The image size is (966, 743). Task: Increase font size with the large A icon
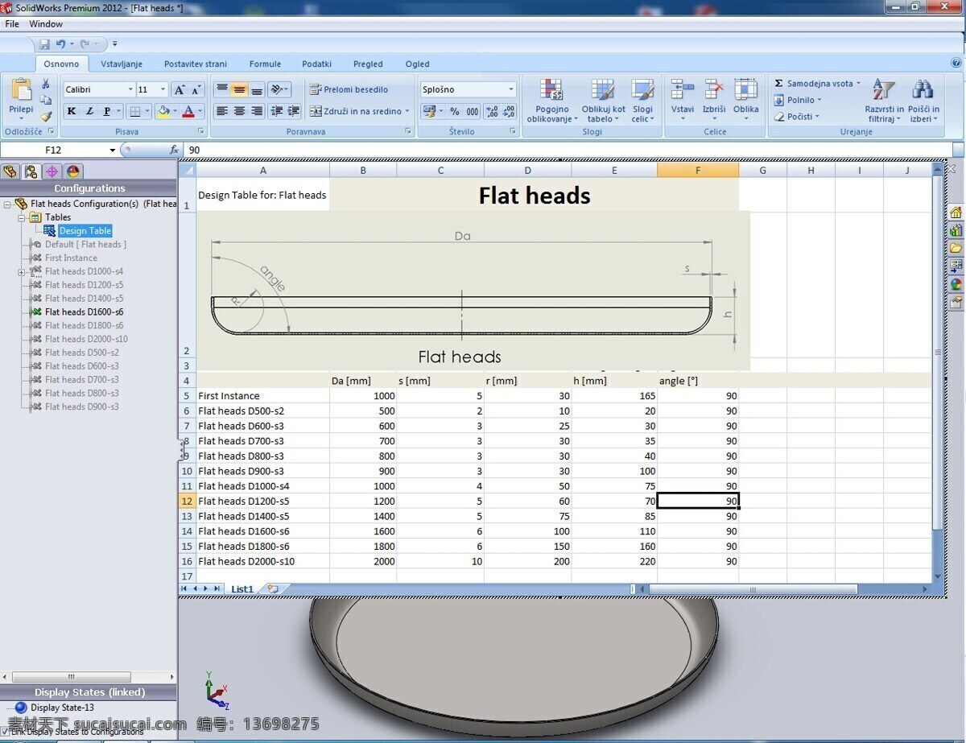[180, 89]
